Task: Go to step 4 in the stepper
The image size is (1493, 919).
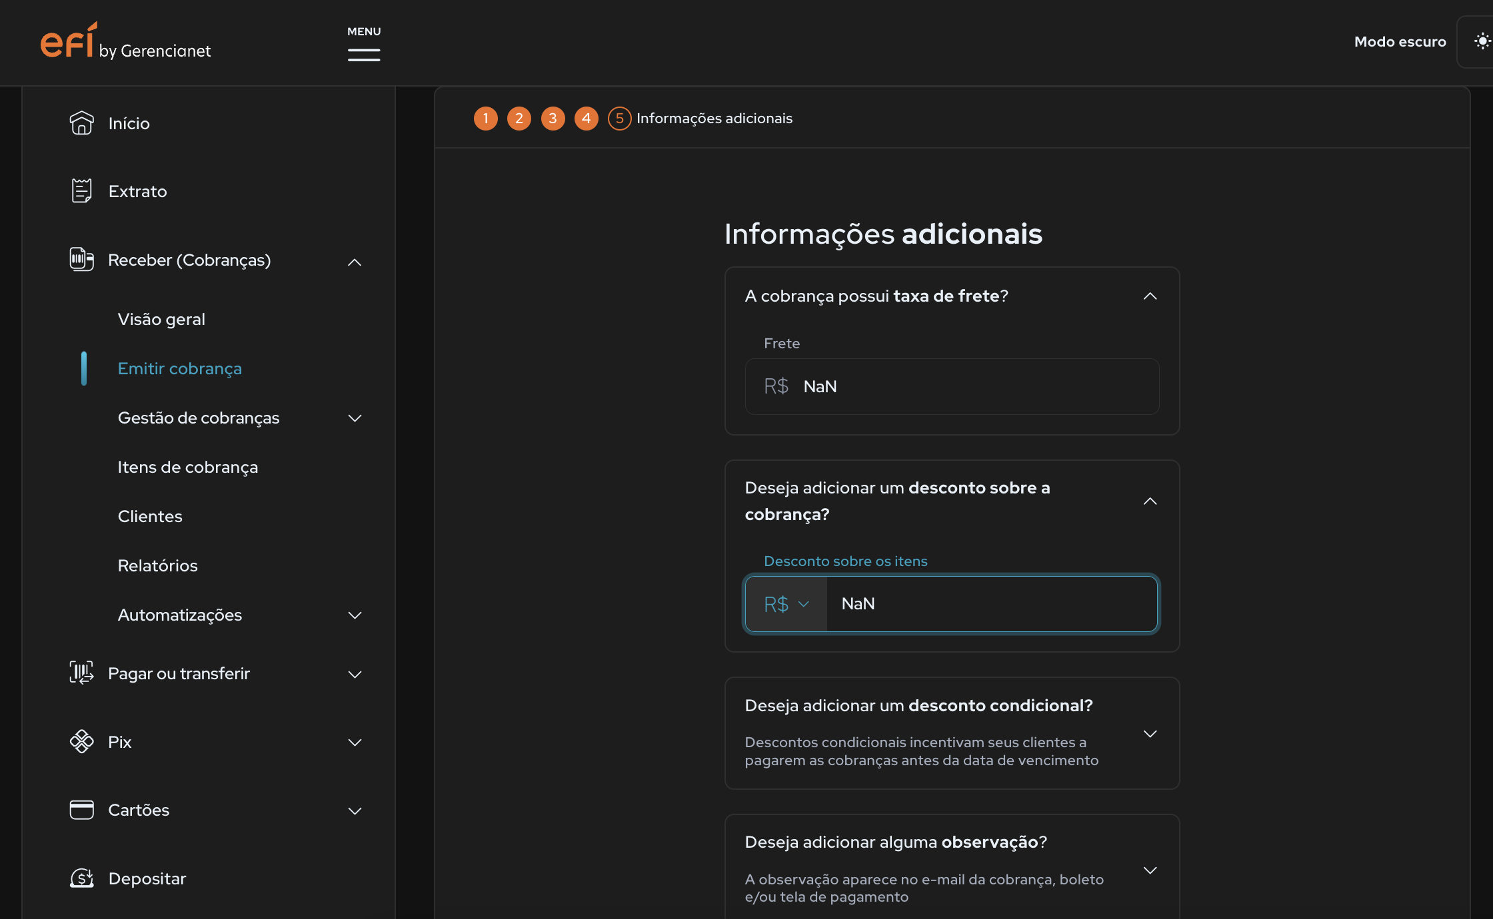Action: point(586,119)
